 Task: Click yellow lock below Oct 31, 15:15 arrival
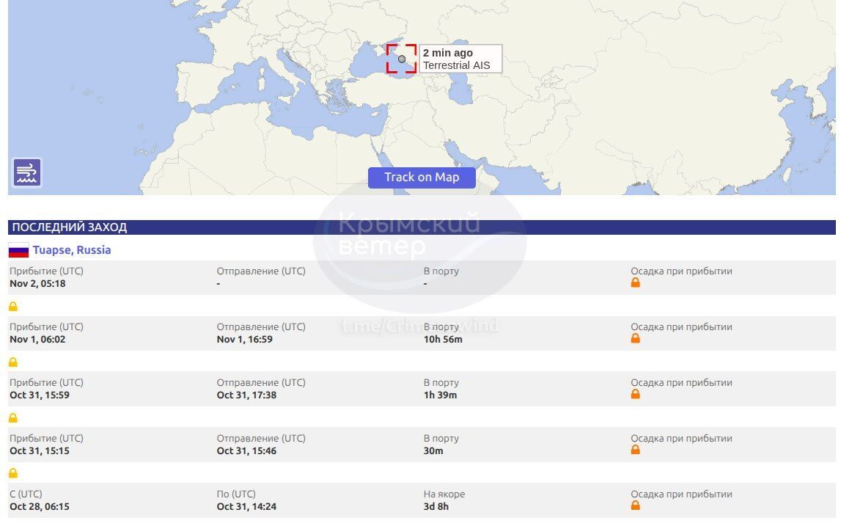coord(13,474)
